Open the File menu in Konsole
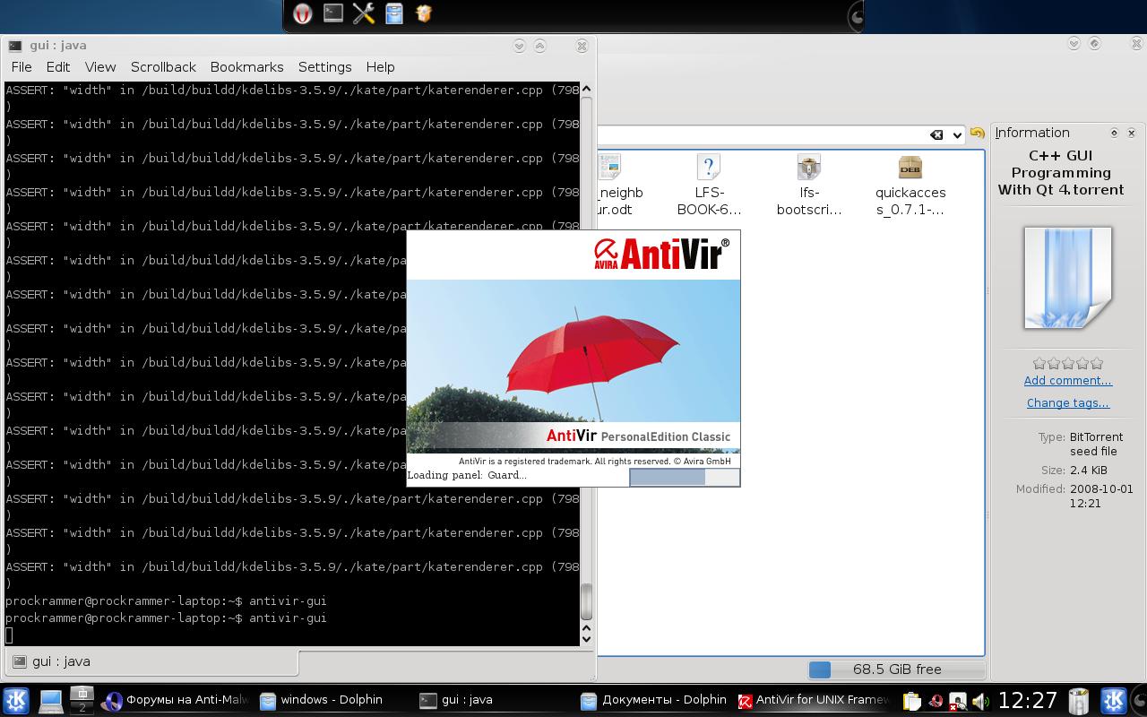Screen dimensions: 1147x717 tap(22, 67)
